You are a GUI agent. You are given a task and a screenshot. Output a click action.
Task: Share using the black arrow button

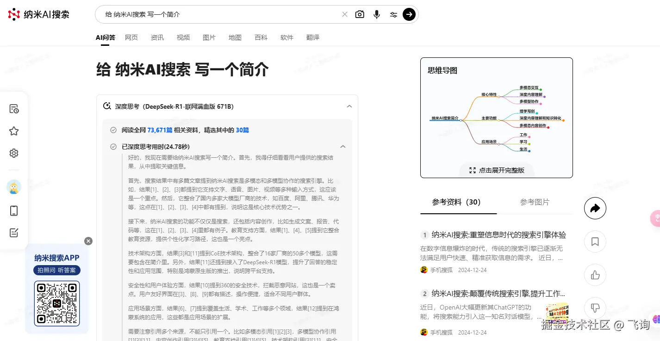tap(595, 208)
